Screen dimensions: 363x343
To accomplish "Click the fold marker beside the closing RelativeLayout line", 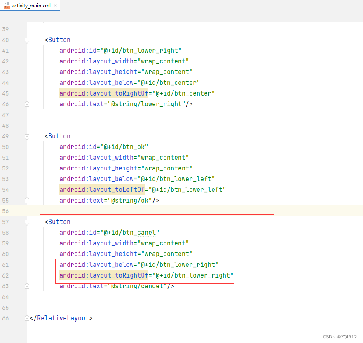I will [27, 318].
